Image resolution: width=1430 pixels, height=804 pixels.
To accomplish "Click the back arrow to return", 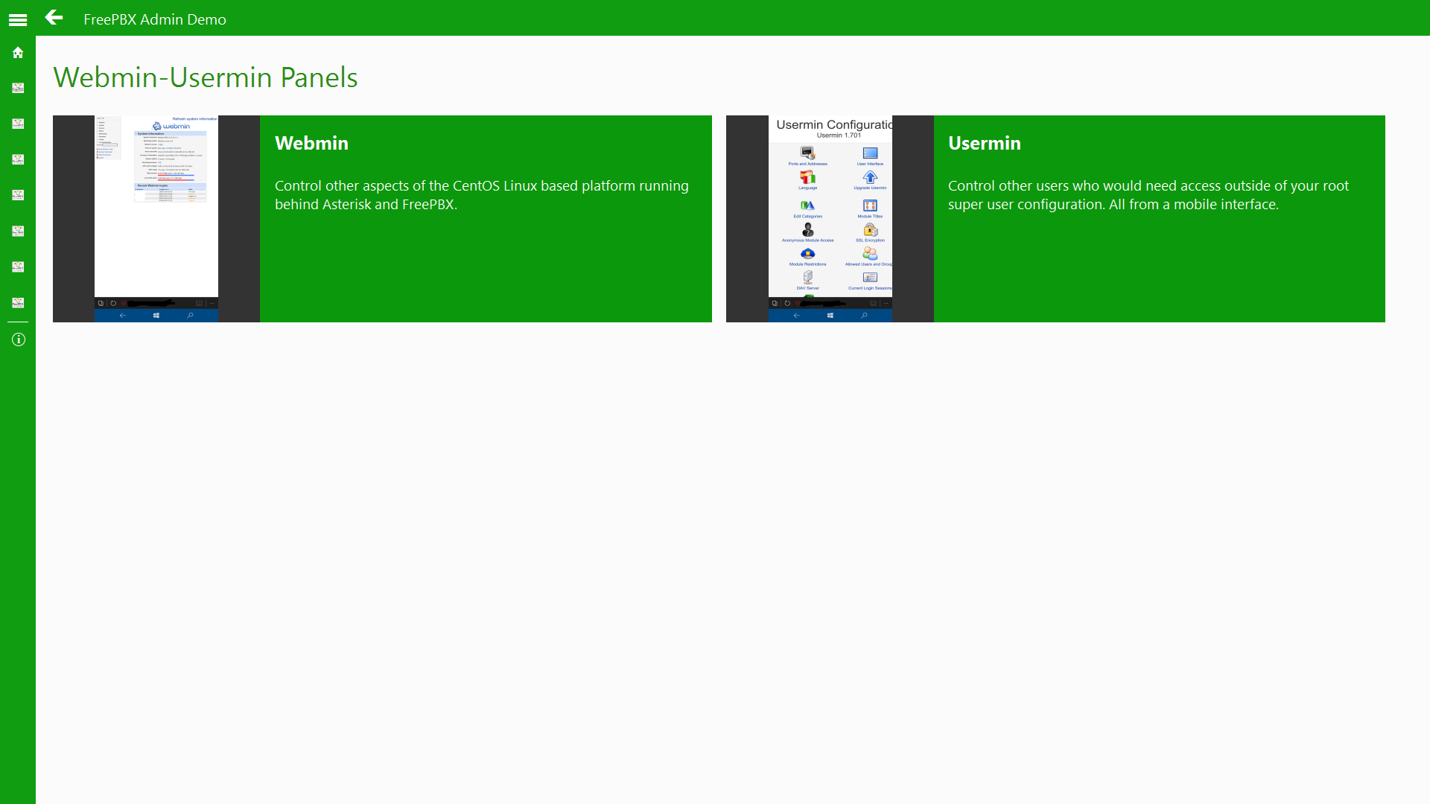I will (53, 19).
